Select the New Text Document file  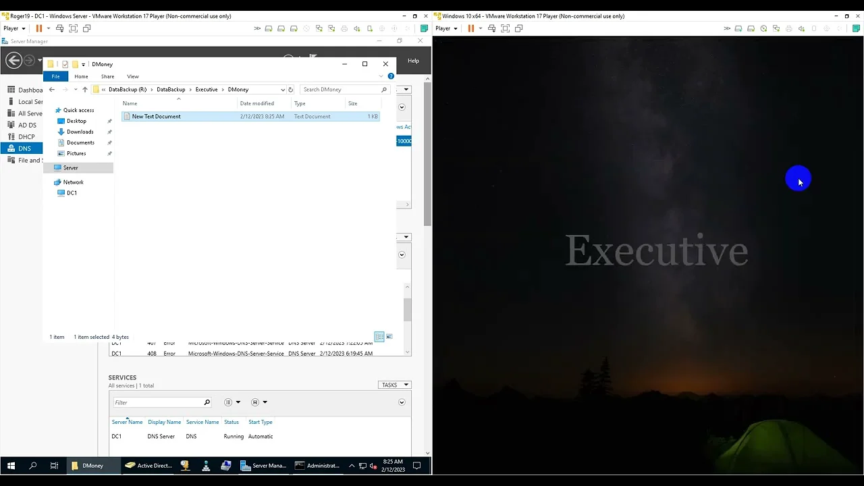[x=156, y=117]
